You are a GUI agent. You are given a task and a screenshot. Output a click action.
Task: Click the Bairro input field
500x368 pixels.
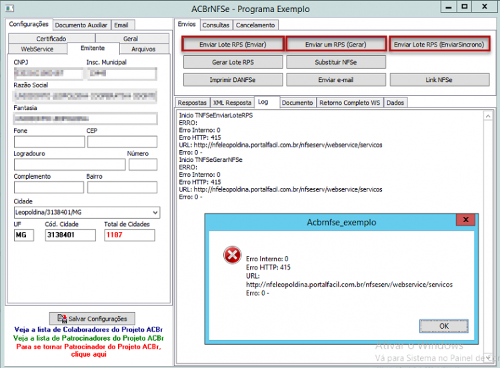point(122,187)
